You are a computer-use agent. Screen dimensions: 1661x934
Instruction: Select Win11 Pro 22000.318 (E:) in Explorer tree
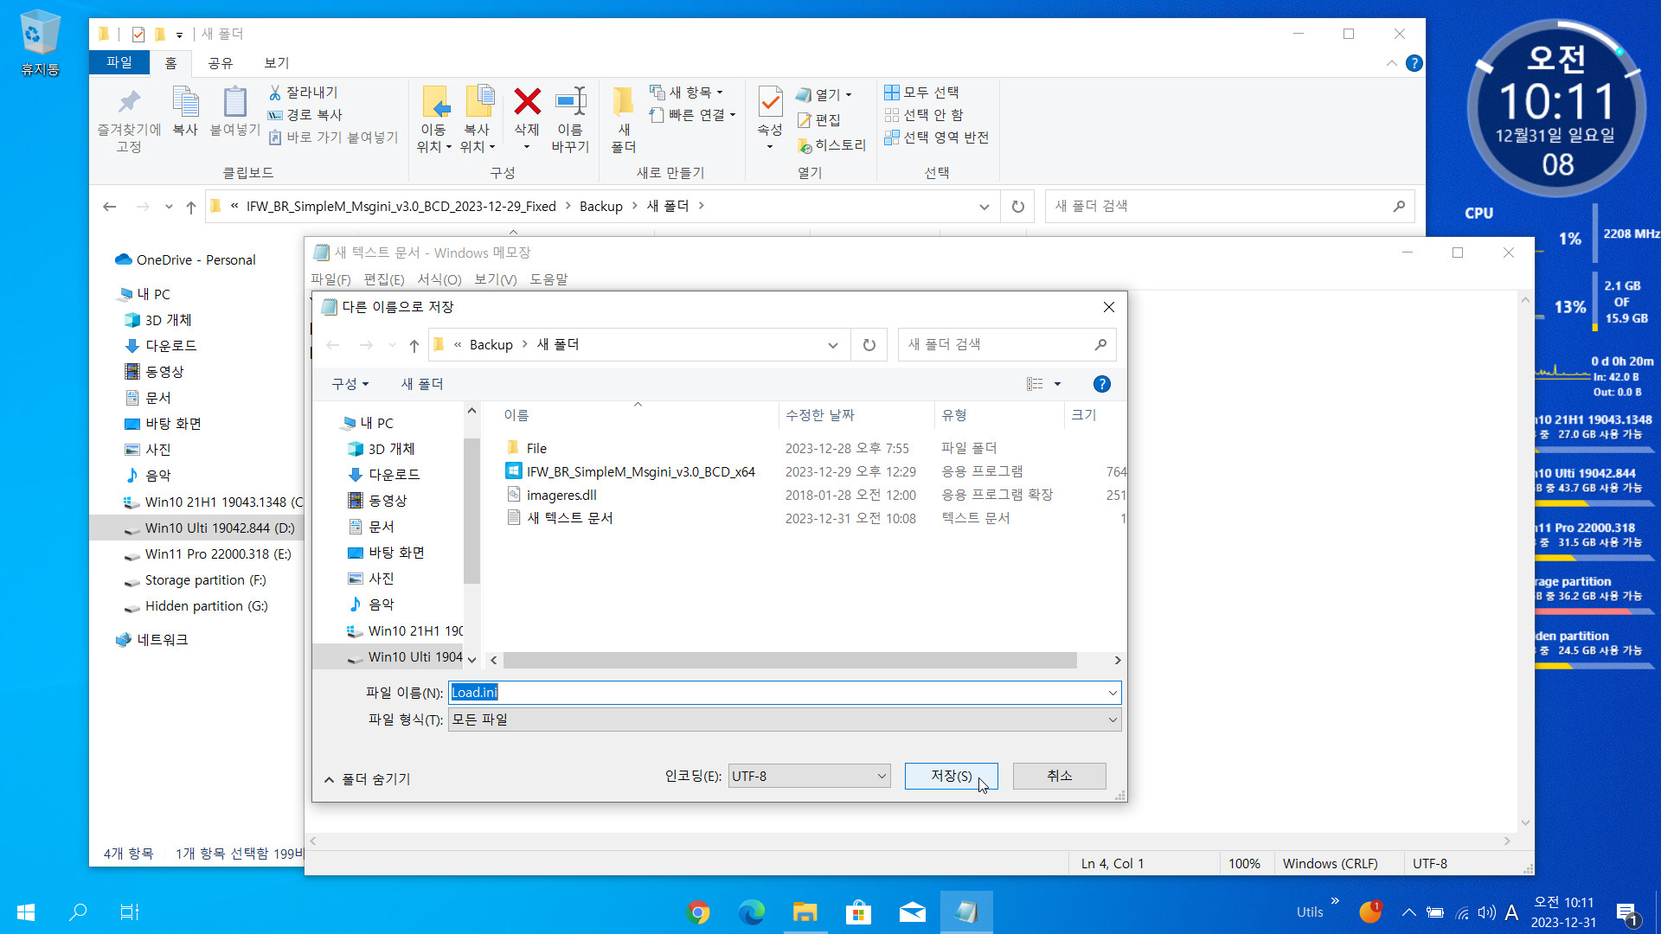218,554
